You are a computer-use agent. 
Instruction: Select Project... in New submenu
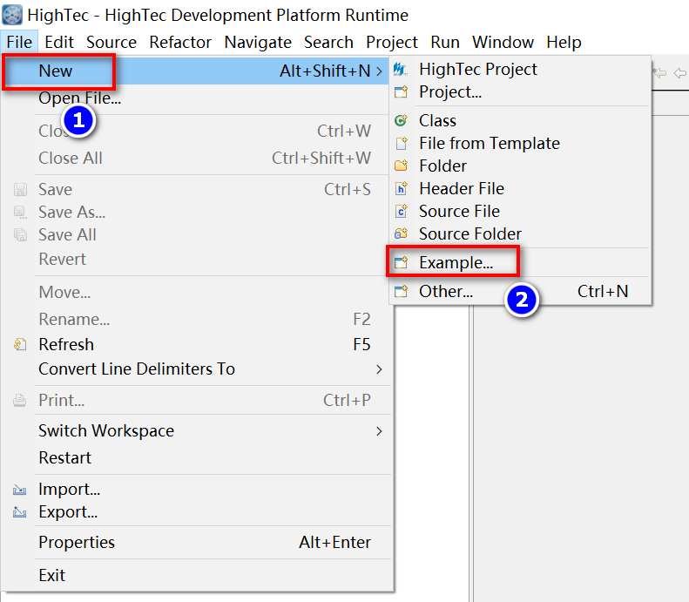pyautogui.click(x=520, y=92)
